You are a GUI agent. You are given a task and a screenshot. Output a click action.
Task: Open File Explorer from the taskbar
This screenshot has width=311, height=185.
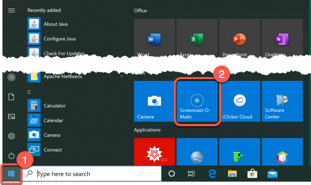232,174
